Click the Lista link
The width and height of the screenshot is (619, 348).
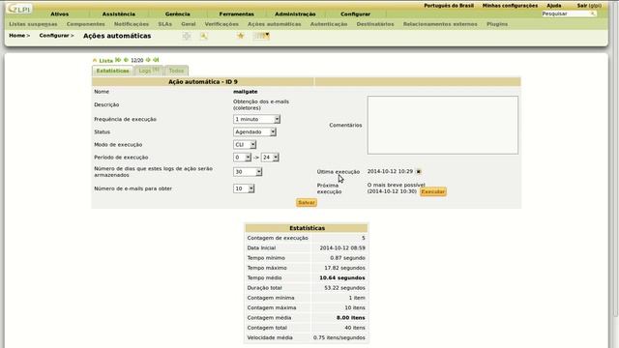click(x=105, y=61)
